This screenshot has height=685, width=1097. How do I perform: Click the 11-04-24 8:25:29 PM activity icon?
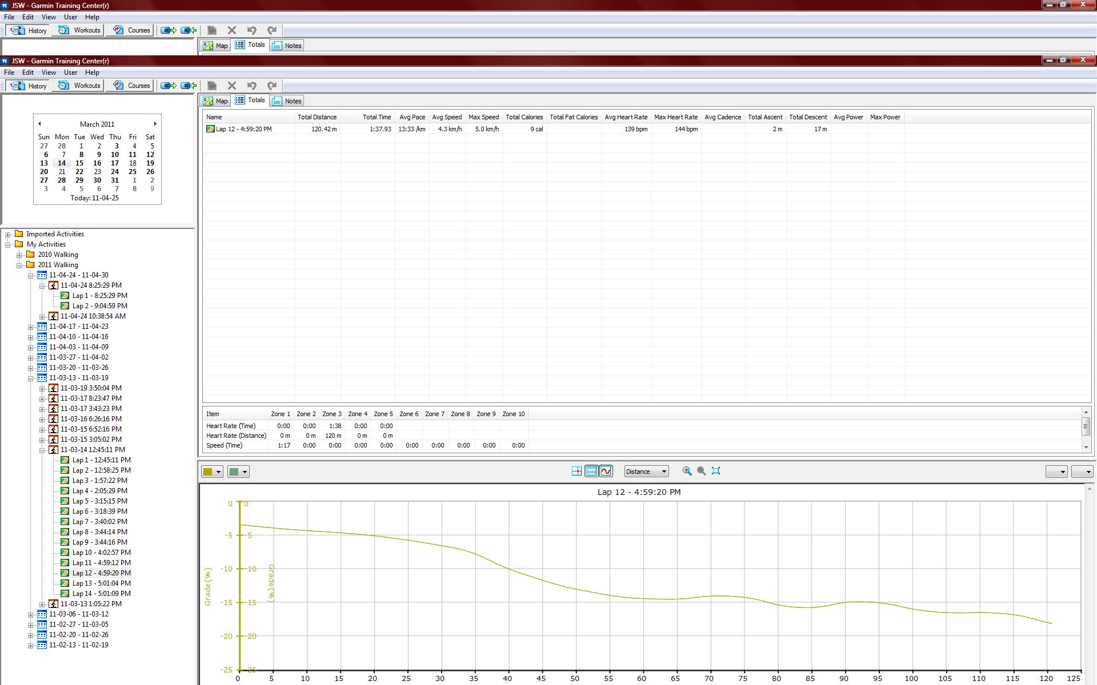pyautogui.click(x=53, y=285)
